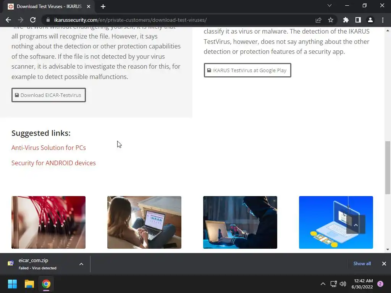Click the page vertical scrollbar thumb
The width and height of the screenshot is (391, 293).
(388, 167)
